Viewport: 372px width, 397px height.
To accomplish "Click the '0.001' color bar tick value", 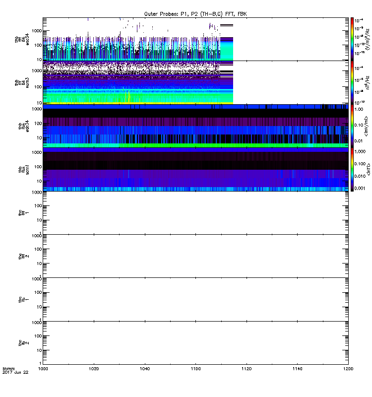I will point(360,188).
